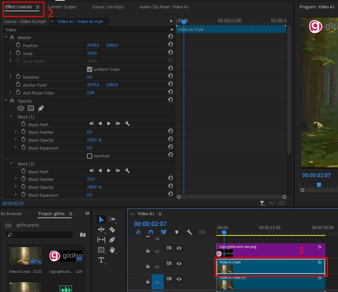338x292 pixels.
Task: Expand the Rotation property
Action: (x=10, y=77)
